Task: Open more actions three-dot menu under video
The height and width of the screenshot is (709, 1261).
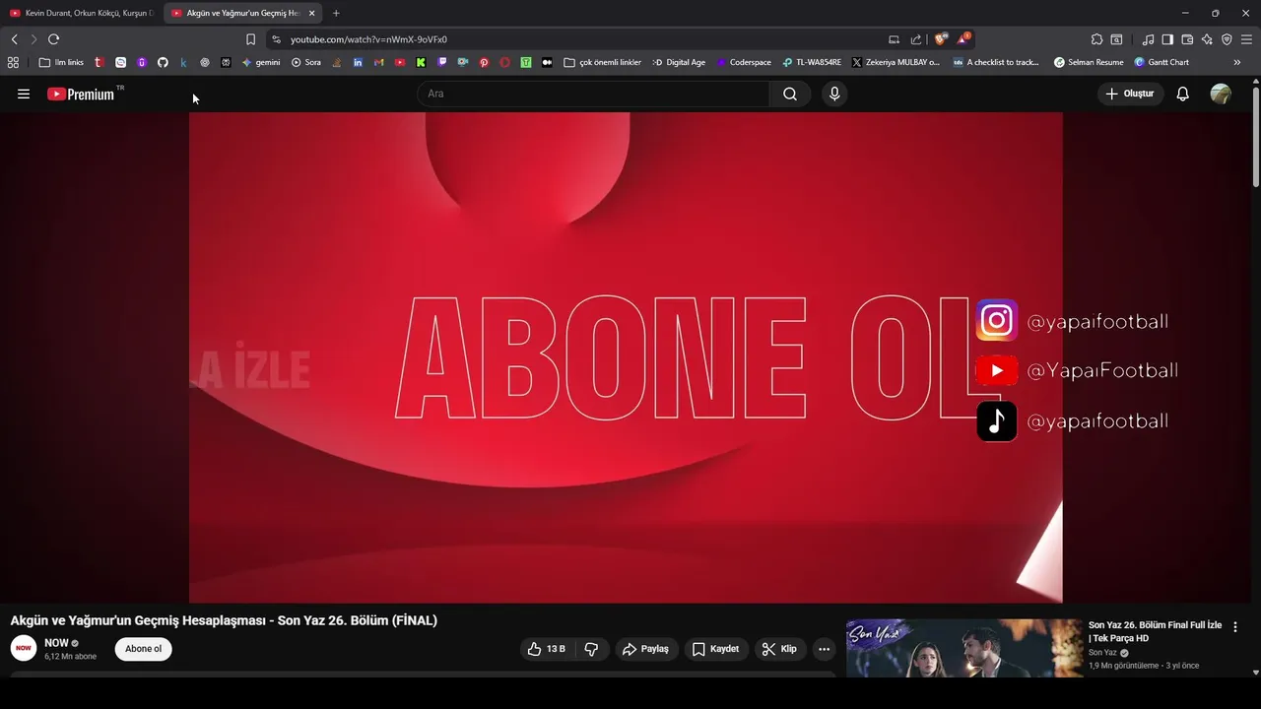Action: [x=825, y=649]
